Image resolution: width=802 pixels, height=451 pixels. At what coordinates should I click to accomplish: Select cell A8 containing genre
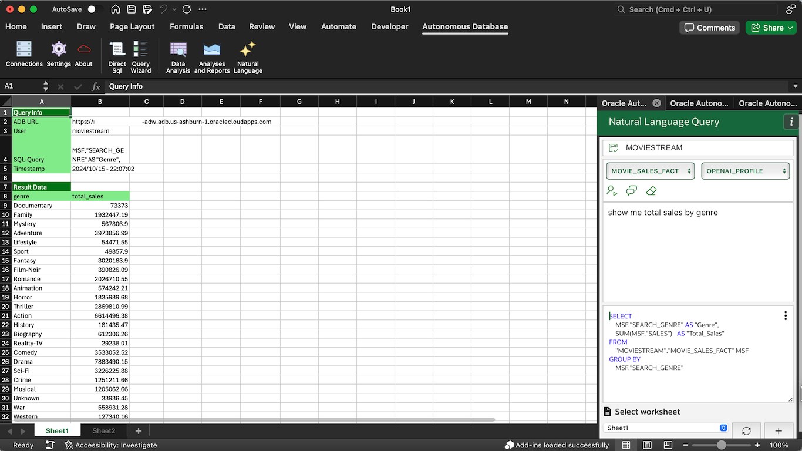(x=41, y=196)
